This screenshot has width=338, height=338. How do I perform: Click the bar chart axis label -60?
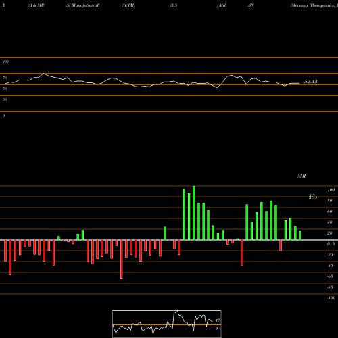(330, 276)
